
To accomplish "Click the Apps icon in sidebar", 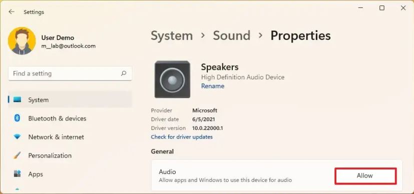I will click(17, 174).
